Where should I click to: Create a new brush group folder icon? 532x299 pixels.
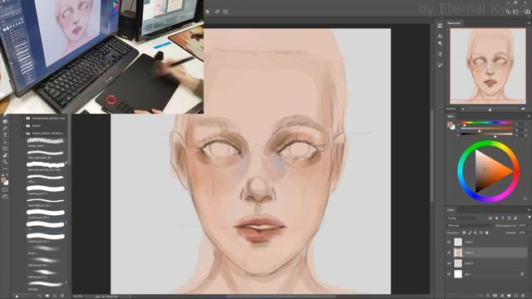point(47,296)
